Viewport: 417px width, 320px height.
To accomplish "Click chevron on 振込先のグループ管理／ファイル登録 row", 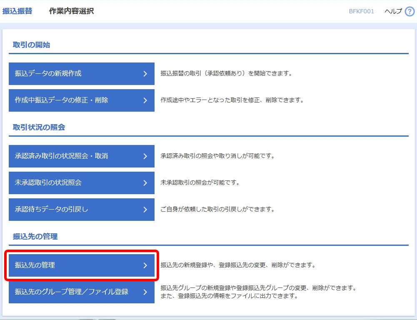I will [x=145, y=292].
